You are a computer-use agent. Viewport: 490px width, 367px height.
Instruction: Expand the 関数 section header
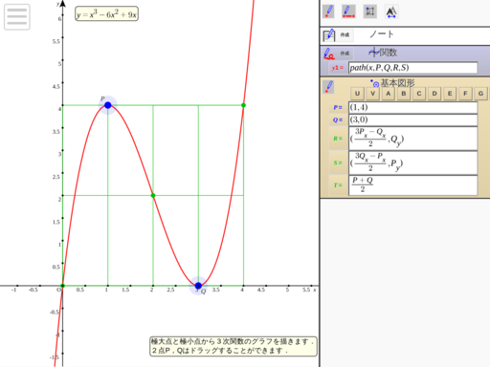coord(383,53)
